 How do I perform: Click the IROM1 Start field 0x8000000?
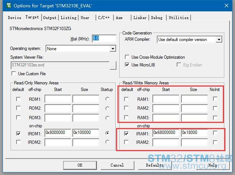58,133
